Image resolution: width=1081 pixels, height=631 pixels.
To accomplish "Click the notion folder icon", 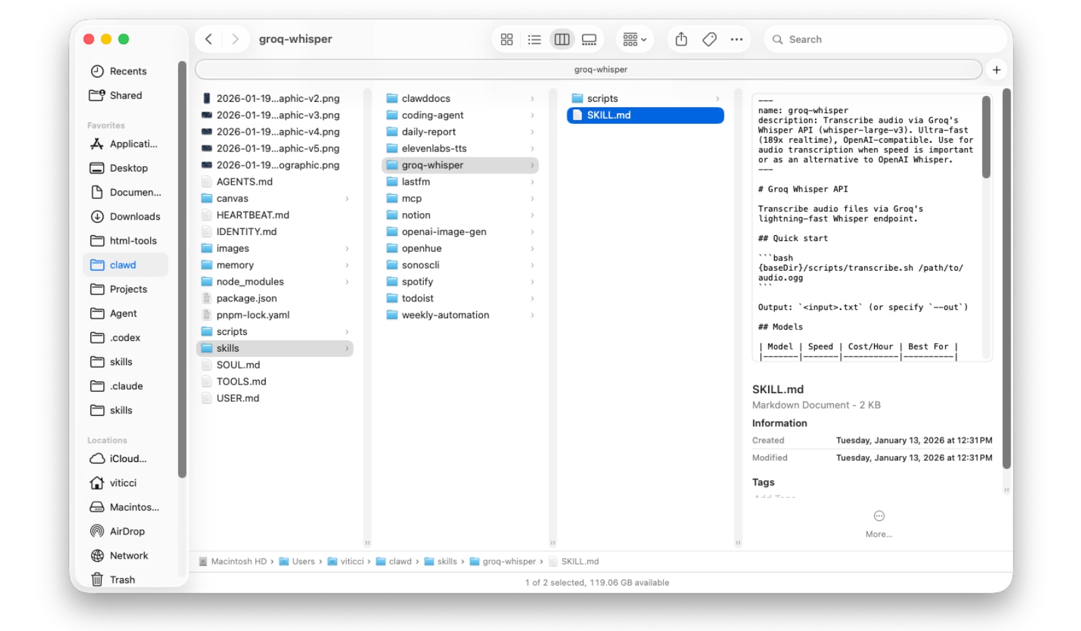I will (x=392, y=215).
